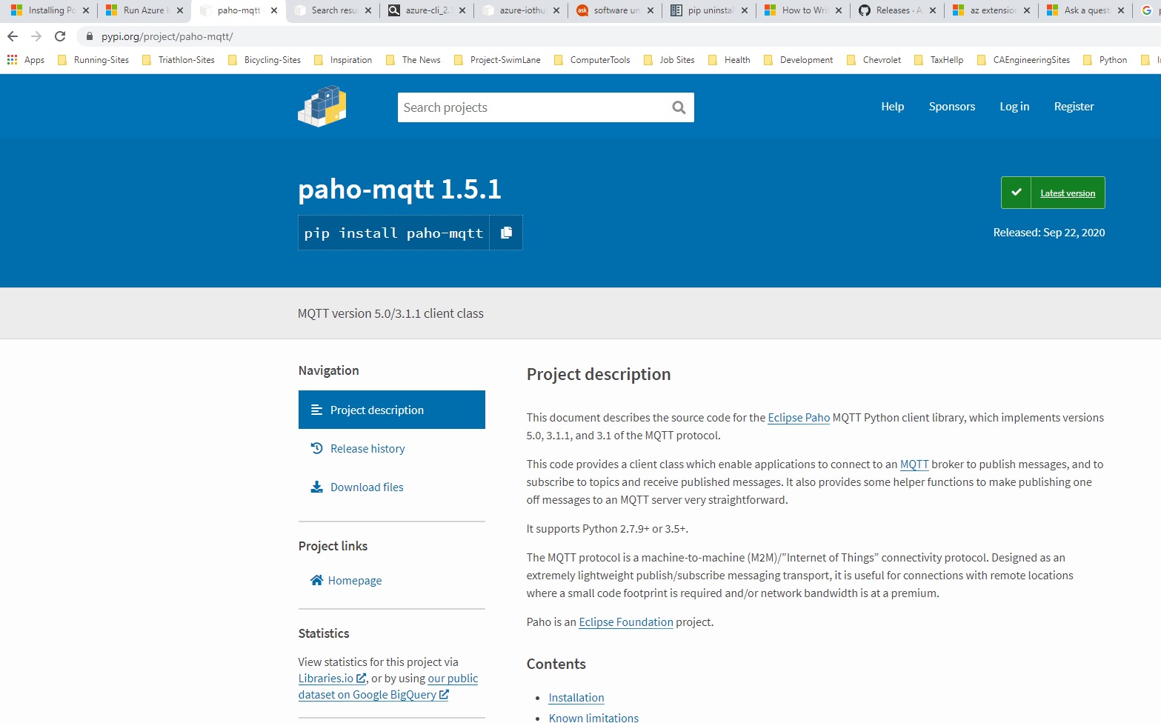This screenshot has height=723, width=1161.
Task: Click the search magnifier icon
Action: (679, 107)
